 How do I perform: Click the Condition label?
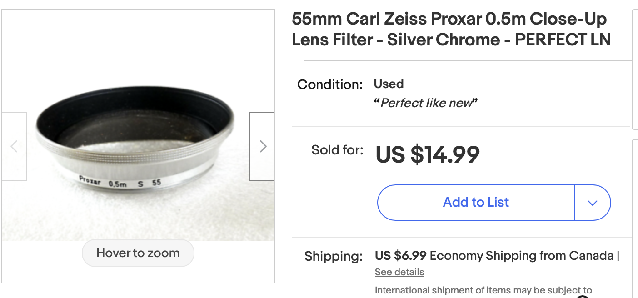[330, 84]
